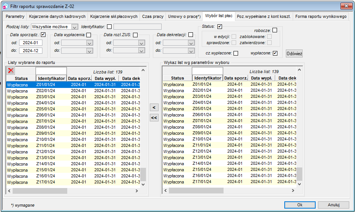
Task: Click the left list scroll-down arrow
Action: 143,185
